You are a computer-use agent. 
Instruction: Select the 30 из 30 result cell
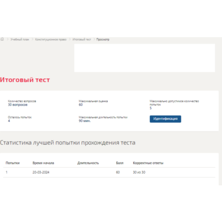click(x=139, y=172)
